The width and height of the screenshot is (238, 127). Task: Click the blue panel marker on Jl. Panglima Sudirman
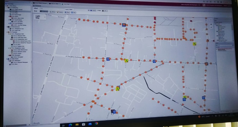[108, 59]
